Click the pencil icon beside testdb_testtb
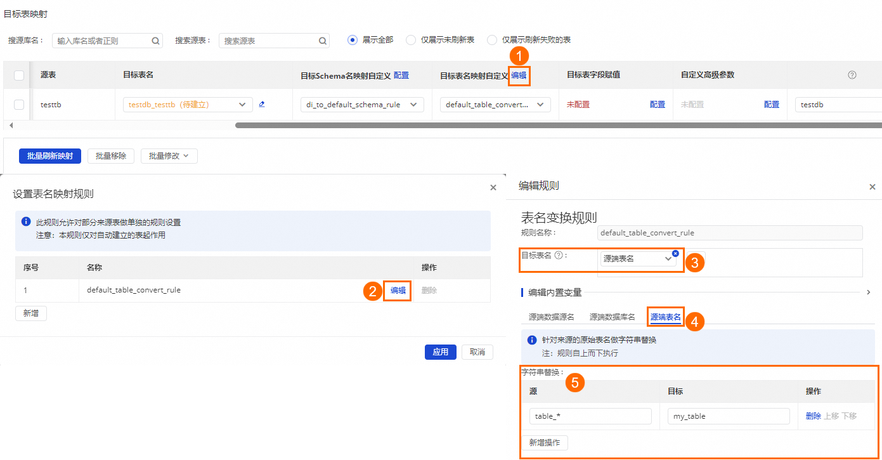 262,104
